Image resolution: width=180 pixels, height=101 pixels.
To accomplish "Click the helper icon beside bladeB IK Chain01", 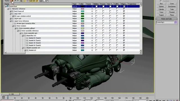I will 27,40.
